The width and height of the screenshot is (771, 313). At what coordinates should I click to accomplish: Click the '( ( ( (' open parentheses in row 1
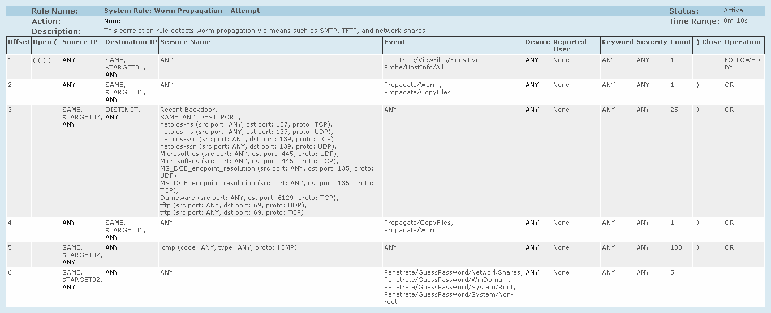point(42,60)
